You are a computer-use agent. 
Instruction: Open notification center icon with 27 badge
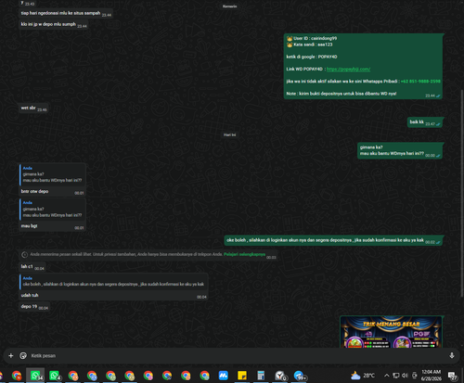click(x=453, y=376)
